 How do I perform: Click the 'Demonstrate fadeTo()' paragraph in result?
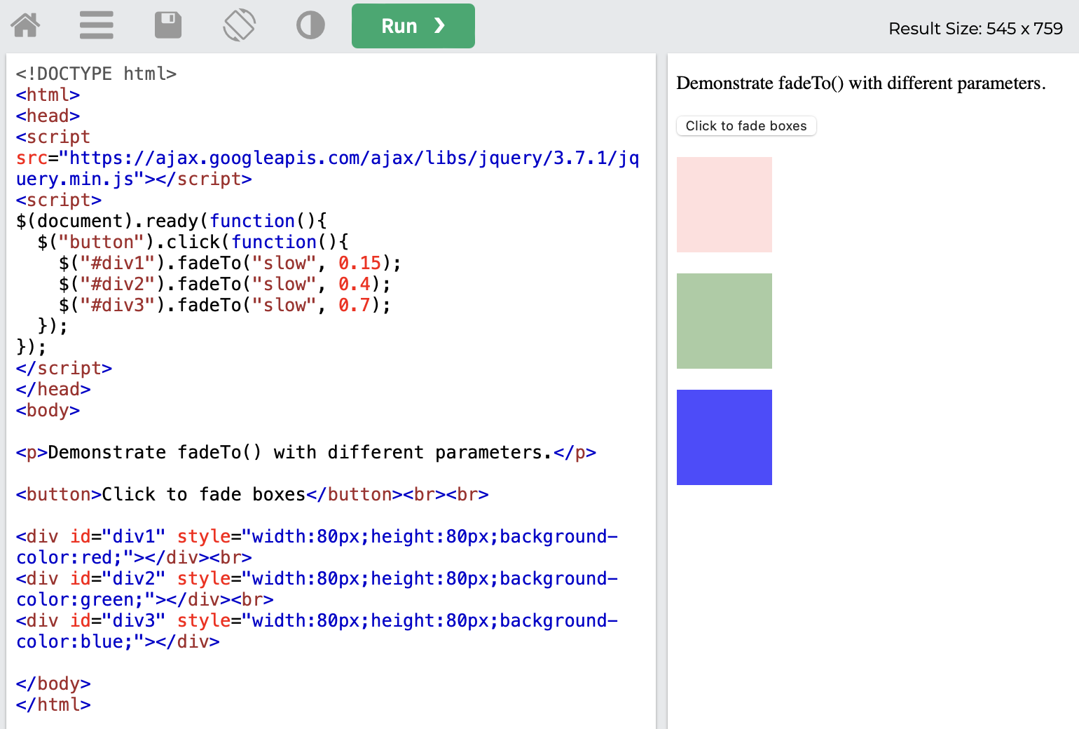click(x=861, y=83)
